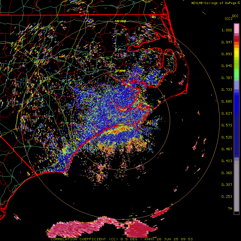Pick the black TH box at scale bottom
The width and height of the screenshot is (241, 241).
coord(236,213)
